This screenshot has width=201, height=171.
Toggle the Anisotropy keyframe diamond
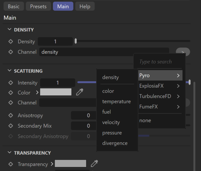coord(10,115)
